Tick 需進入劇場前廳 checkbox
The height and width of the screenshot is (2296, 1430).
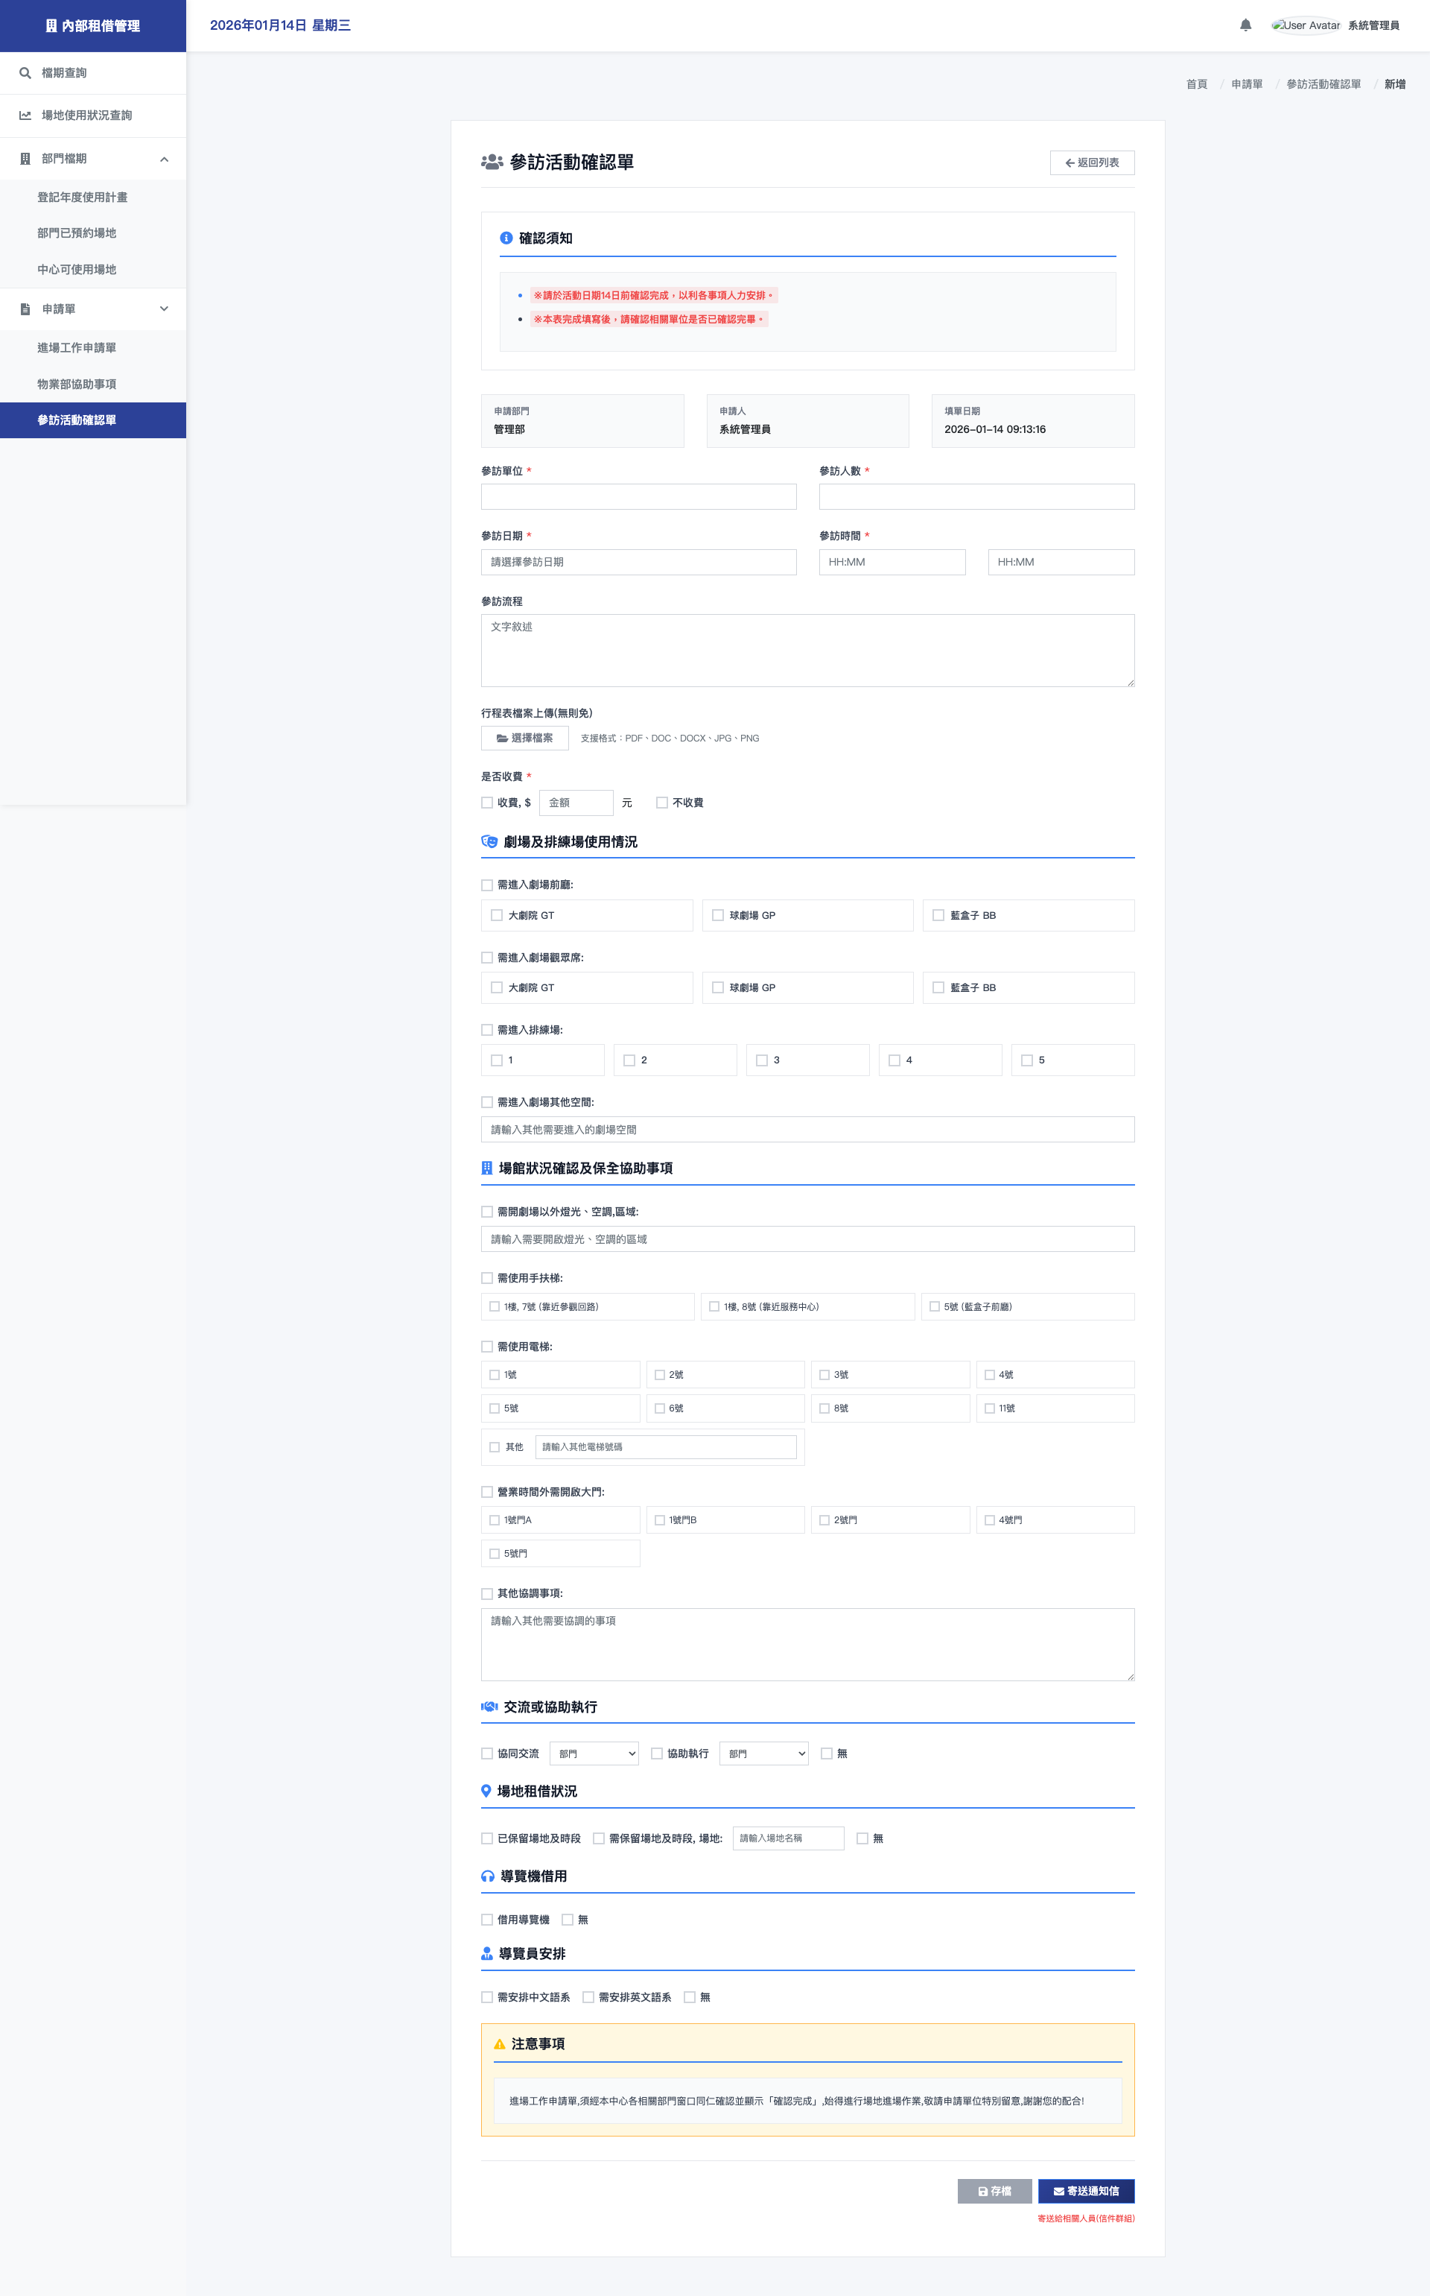pos(487,885)
